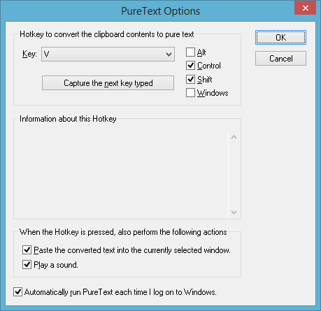Screen dimensions: 321x311
Task: Enable the Windows modifier checkbox
Action: [x=190, y=93]
